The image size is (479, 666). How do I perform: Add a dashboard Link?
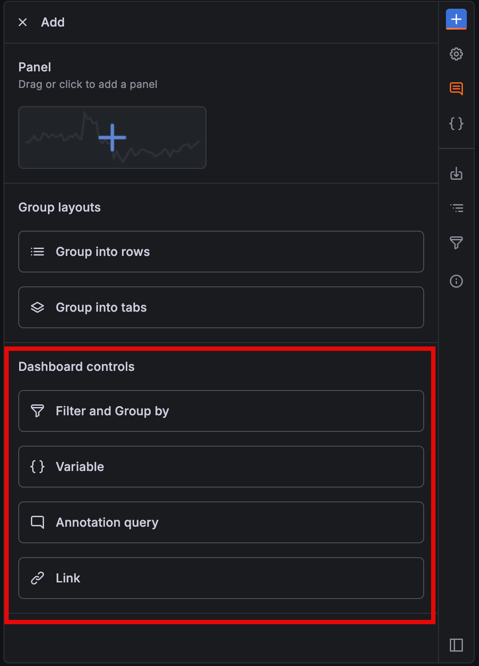221,578
